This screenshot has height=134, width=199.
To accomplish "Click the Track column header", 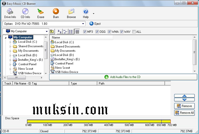I will [x=8, y=83].
